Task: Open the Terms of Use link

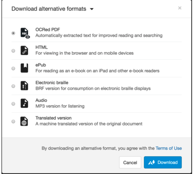Action: point(169,148)
